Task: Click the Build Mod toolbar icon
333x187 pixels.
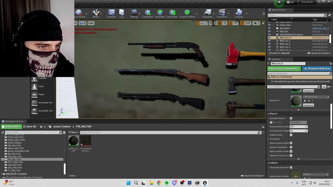Action: (160, 14)
